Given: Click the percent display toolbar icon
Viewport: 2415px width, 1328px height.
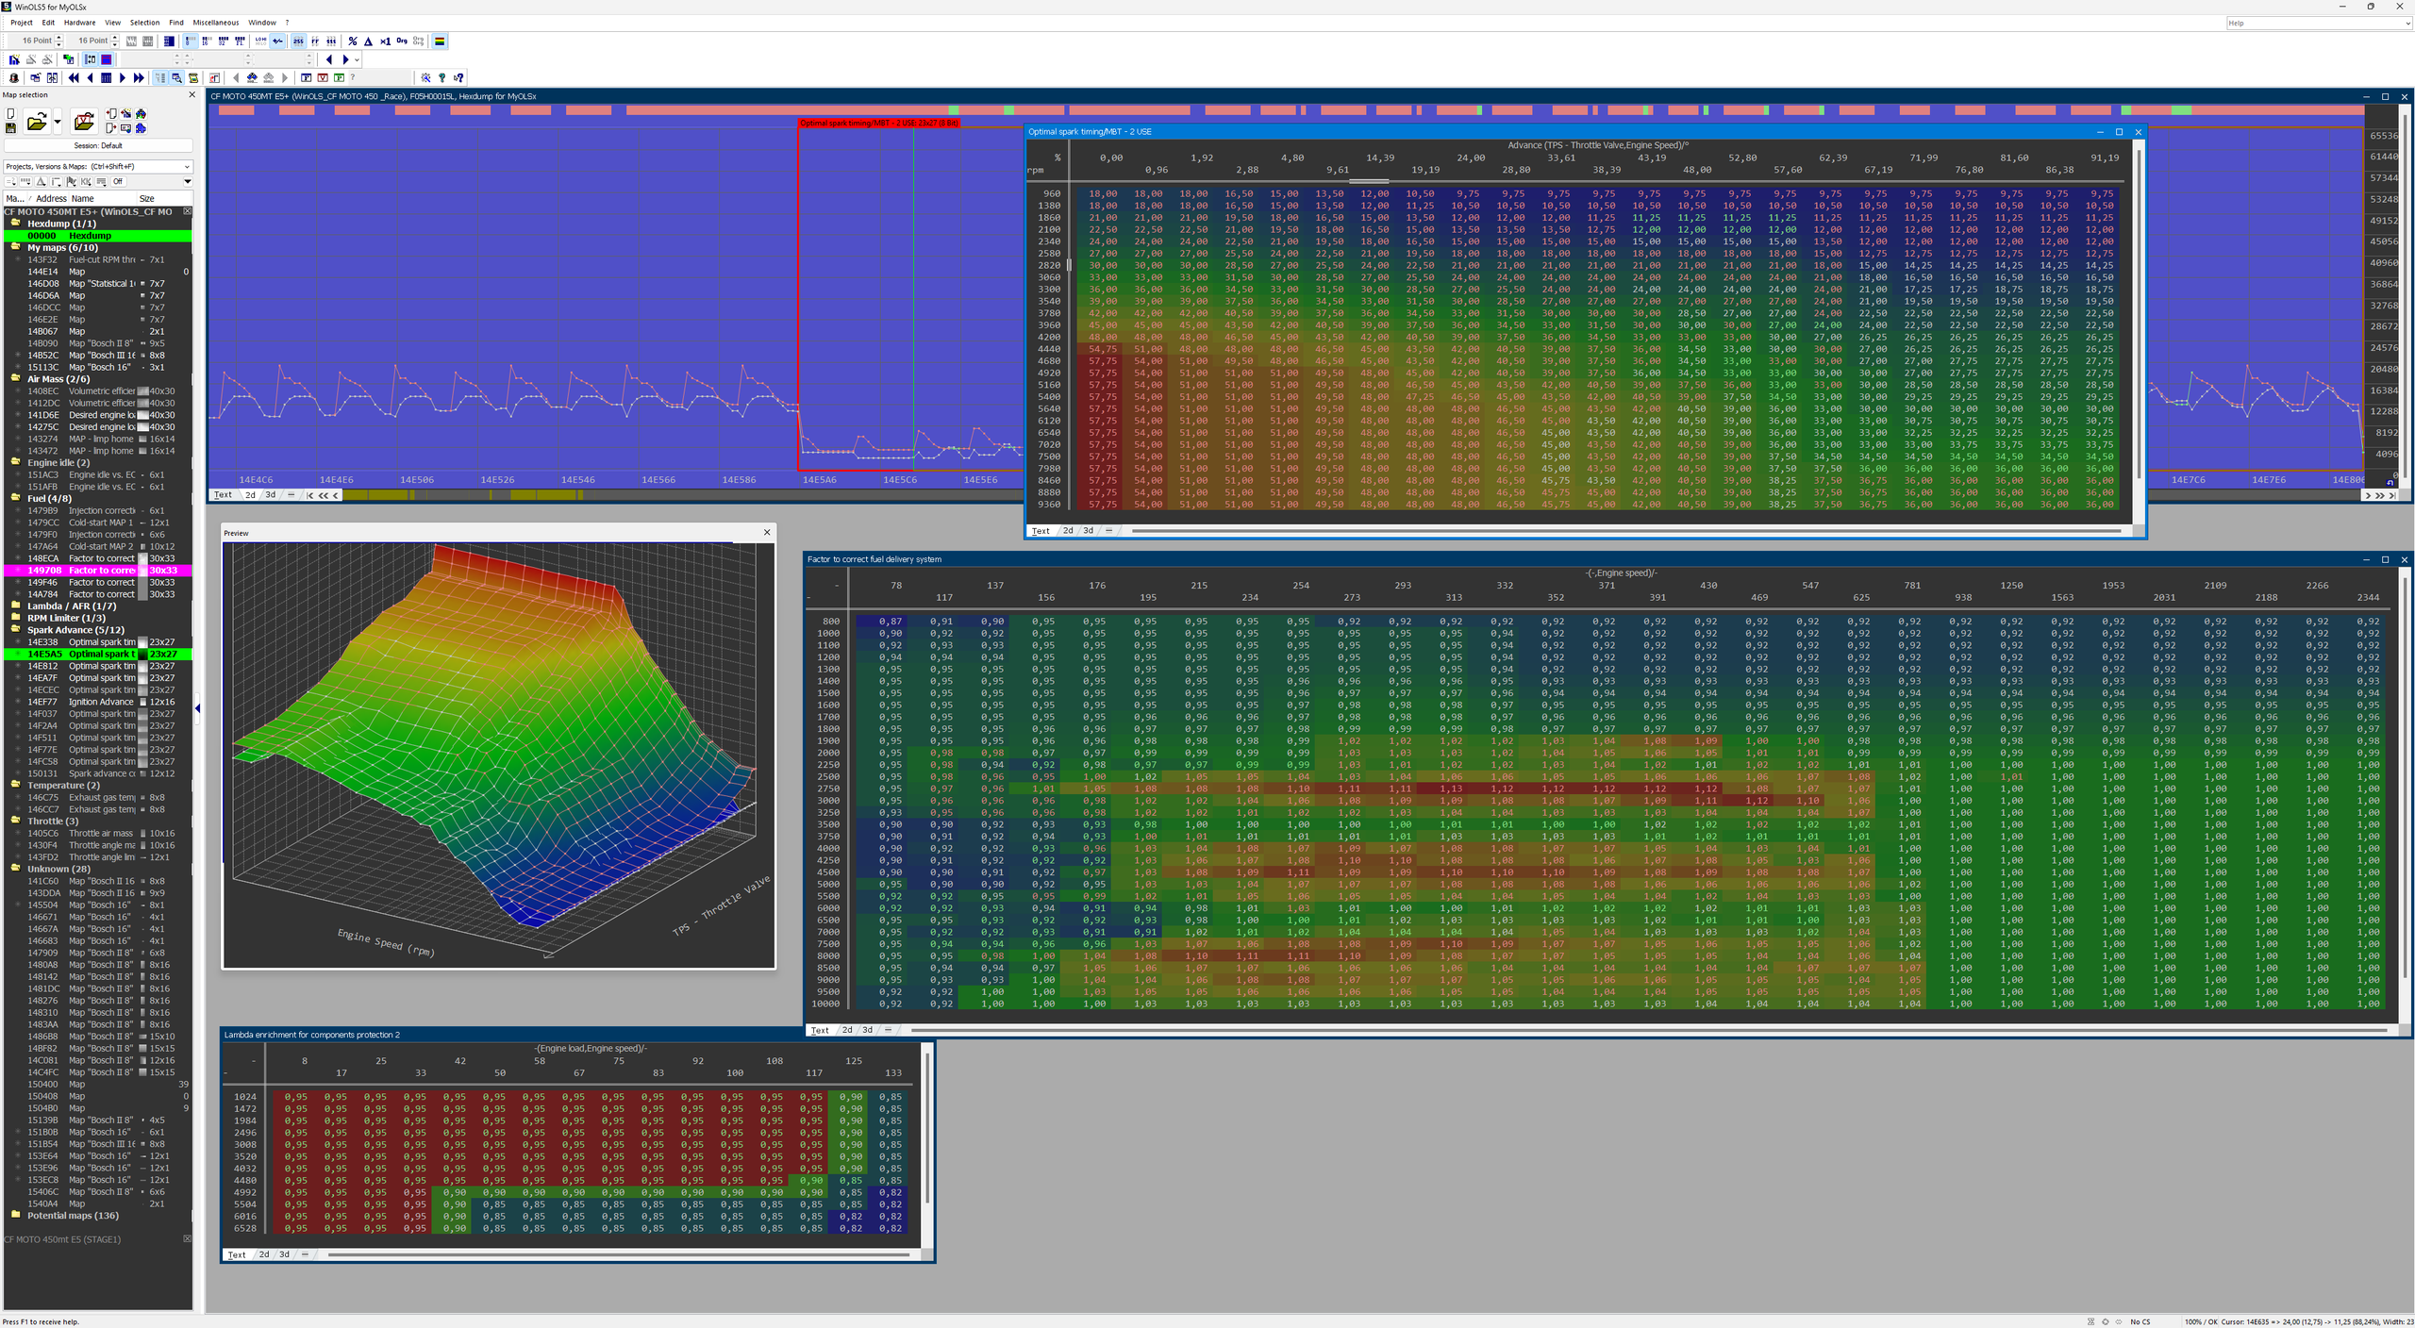Looking at the screenshot, I should [353, 41].
